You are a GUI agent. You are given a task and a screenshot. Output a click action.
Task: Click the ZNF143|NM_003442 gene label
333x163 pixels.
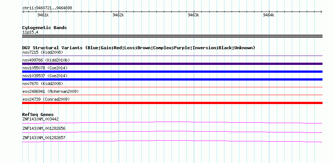coord(40,119)
